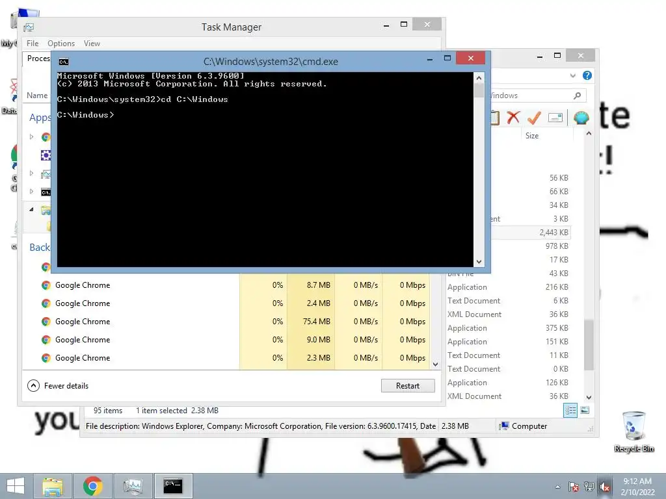The height and width of the screenshot is (499, 666).
Task: Click the properties card icon in Explorer toolbar
Action: (x=555, y=118)
